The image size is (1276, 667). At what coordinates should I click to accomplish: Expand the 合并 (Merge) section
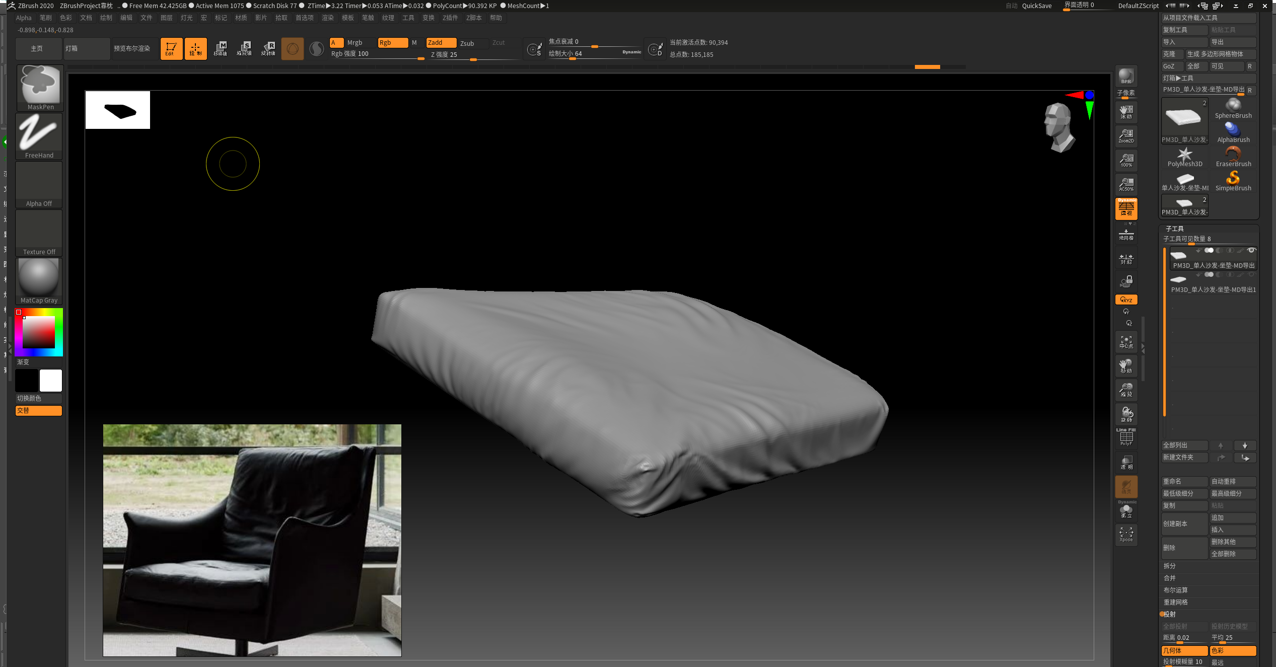(1169, 578)
